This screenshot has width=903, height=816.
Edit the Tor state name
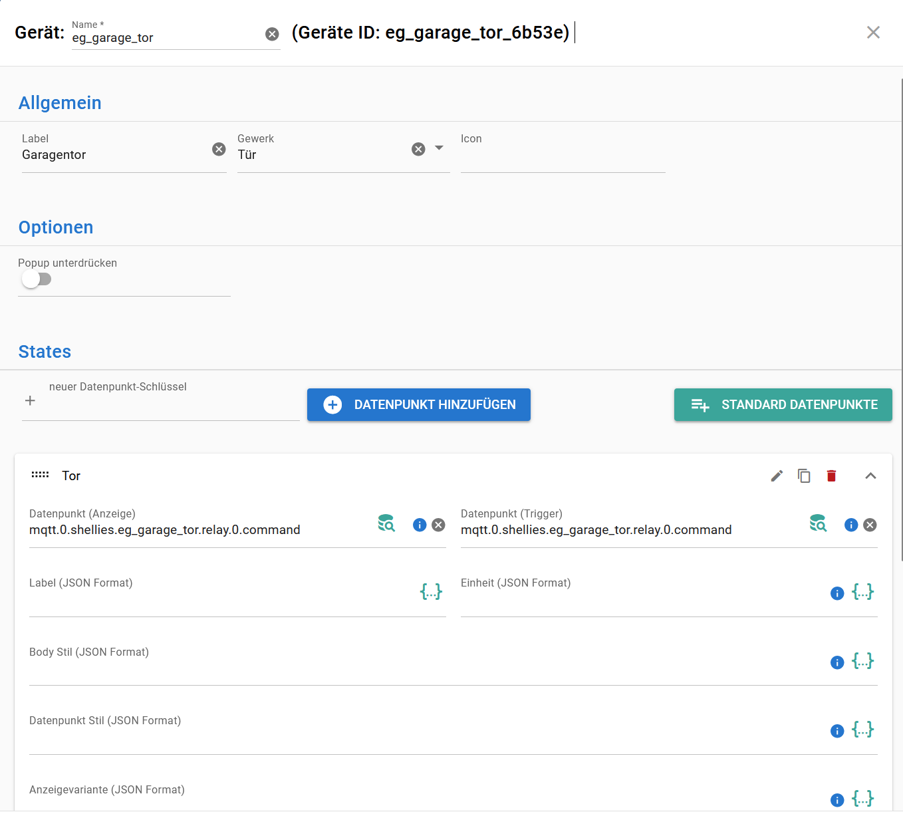tap(777, 476)
